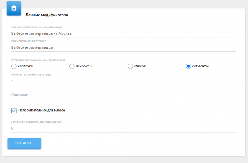Focus the full modifier name field
Screen dimensions: 248x163
[x=123, y=34]
